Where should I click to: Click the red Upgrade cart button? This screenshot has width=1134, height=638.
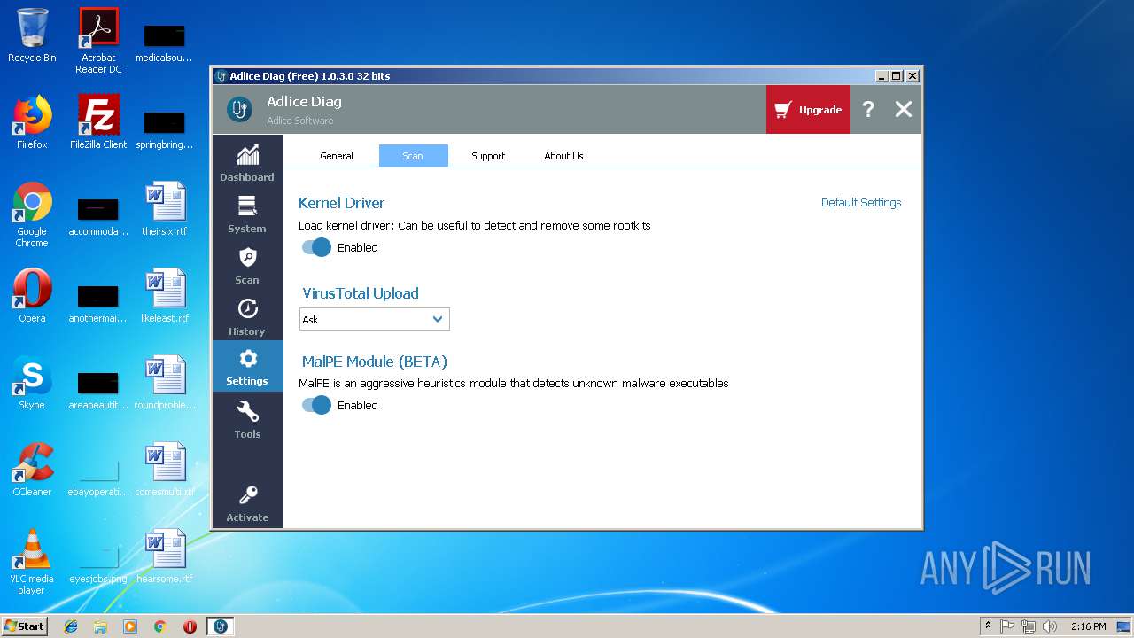pyautogui.click(x=808, y=109)
